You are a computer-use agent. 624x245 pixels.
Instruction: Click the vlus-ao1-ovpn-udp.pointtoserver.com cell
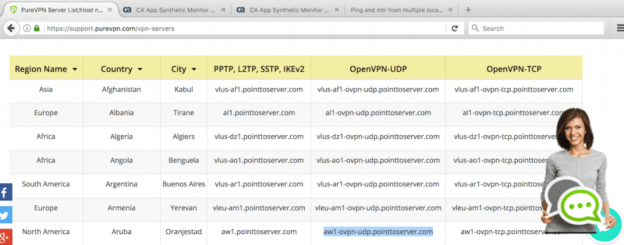378,161
